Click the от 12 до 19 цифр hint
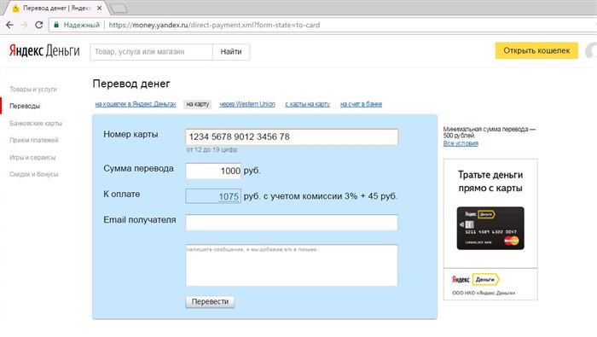This screenshot has height=337, width=597. coord(212,149)
